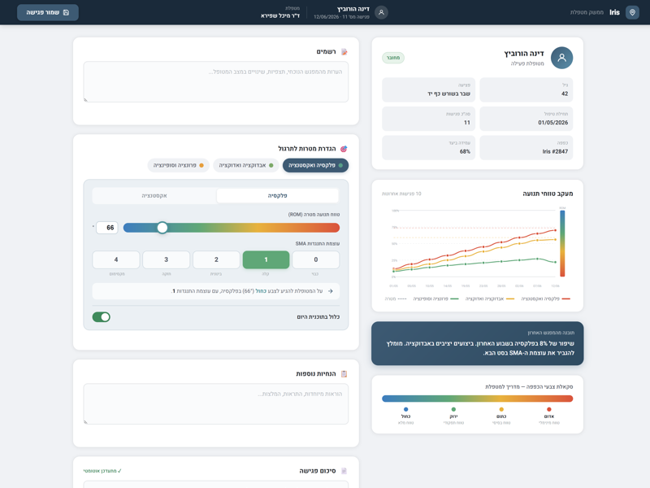Choose the פרונציה וסופינציה movement chip

[178, 165]
